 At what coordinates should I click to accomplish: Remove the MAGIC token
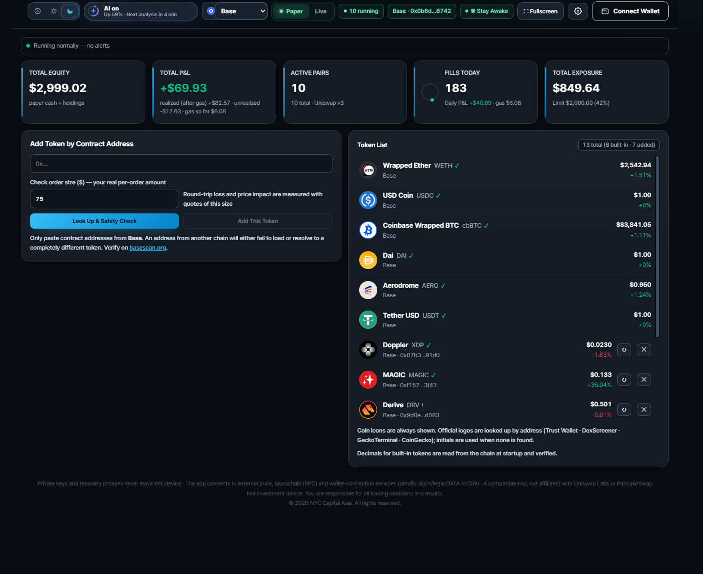click(644, 380)
